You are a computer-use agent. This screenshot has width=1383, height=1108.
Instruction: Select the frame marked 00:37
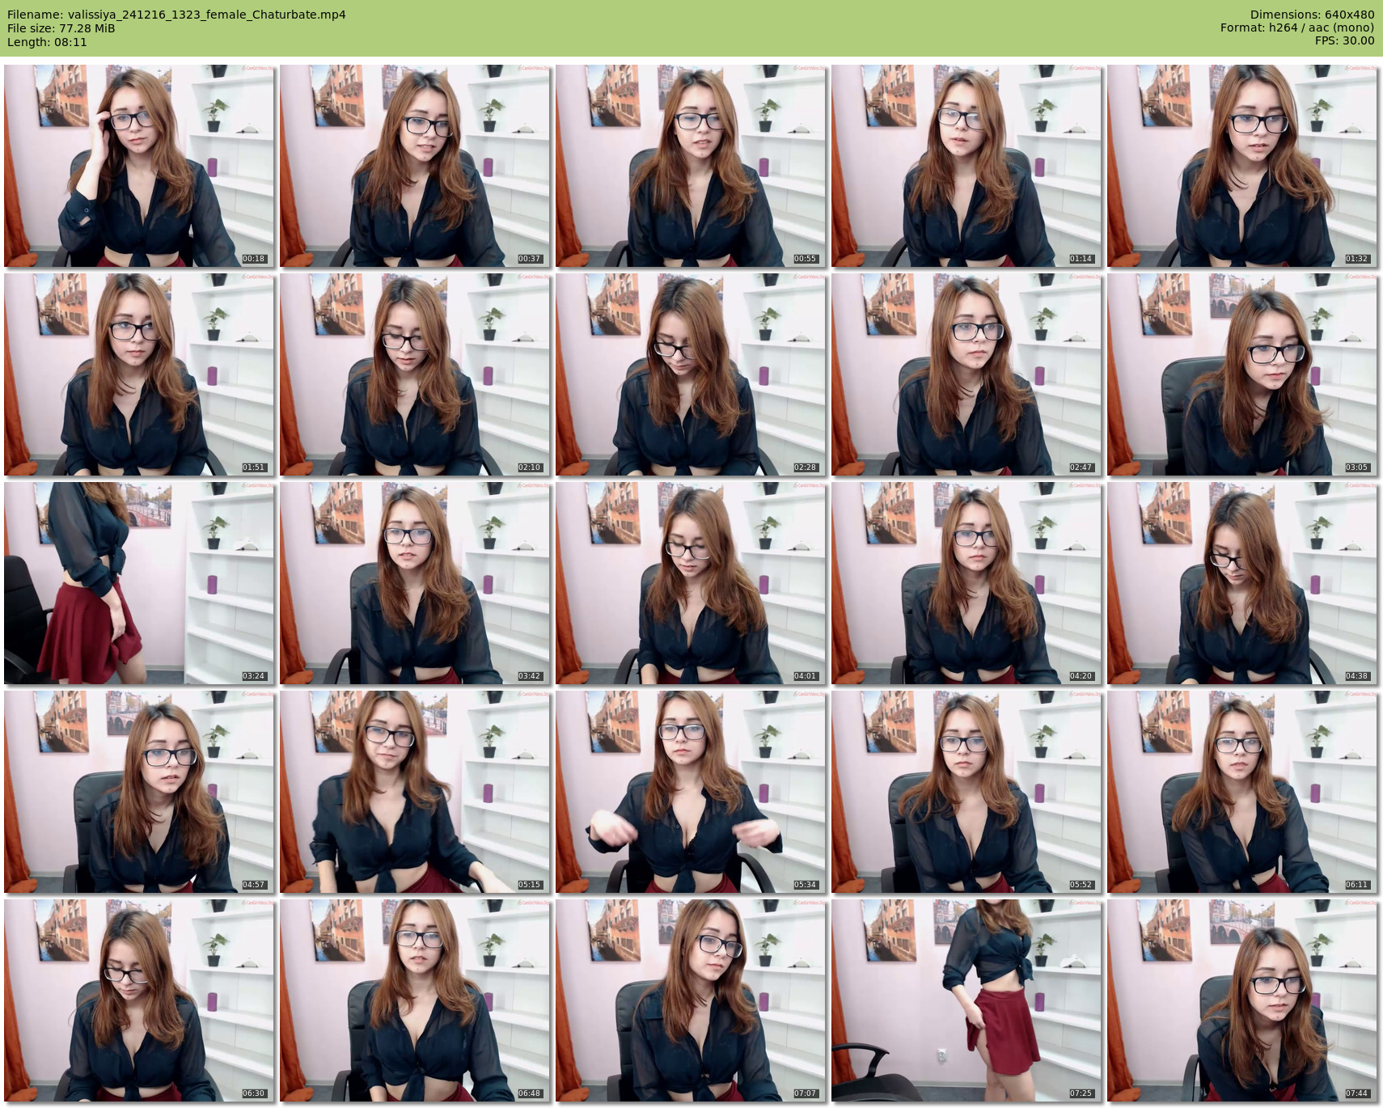click(x=415, y=166)
